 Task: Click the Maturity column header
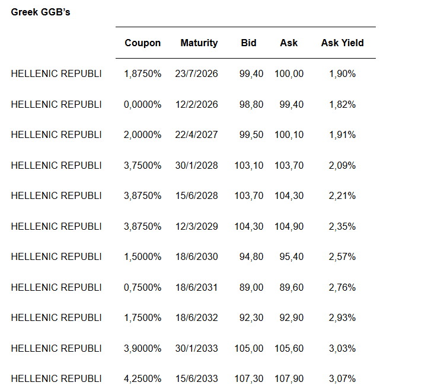point(199,43)
